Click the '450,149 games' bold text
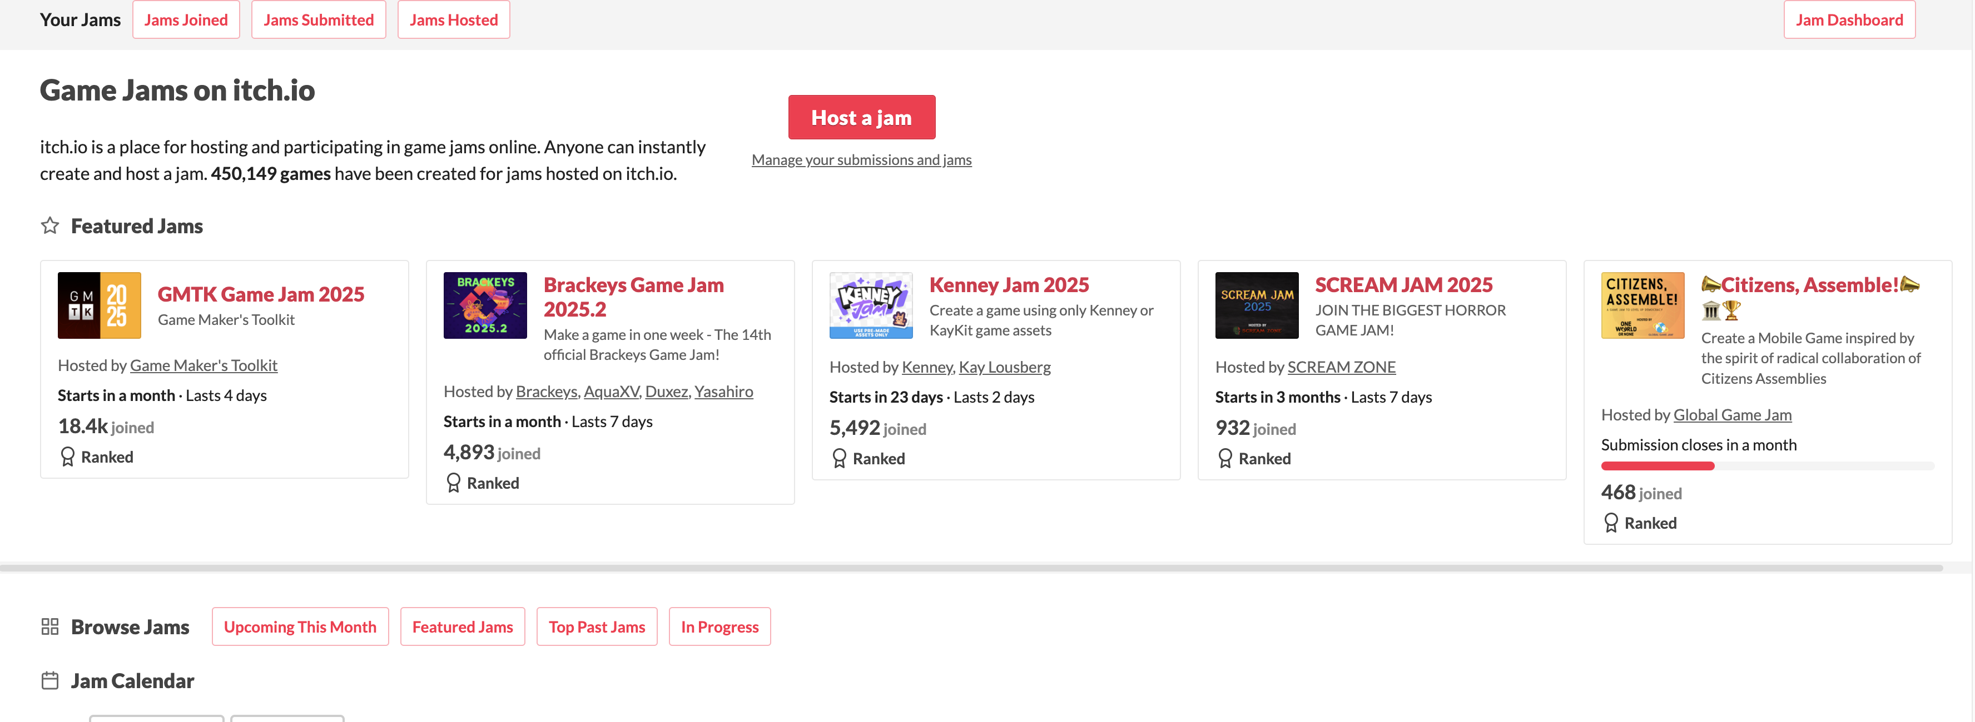Image resolution: width=1975 pixels, height=722 pixels. pyautogui.click(x=271, y=174)
